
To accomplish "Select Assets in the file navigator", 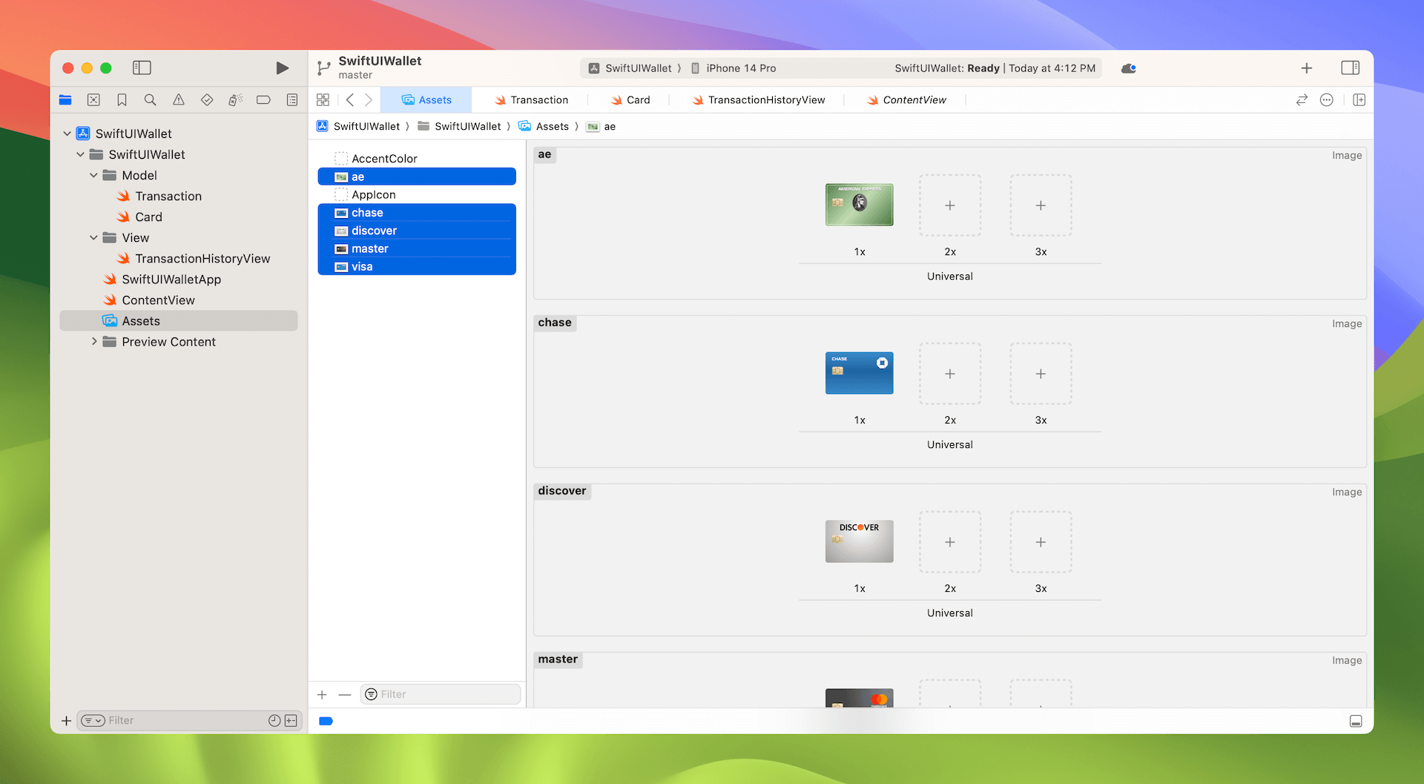I will (x=179, y=320).
